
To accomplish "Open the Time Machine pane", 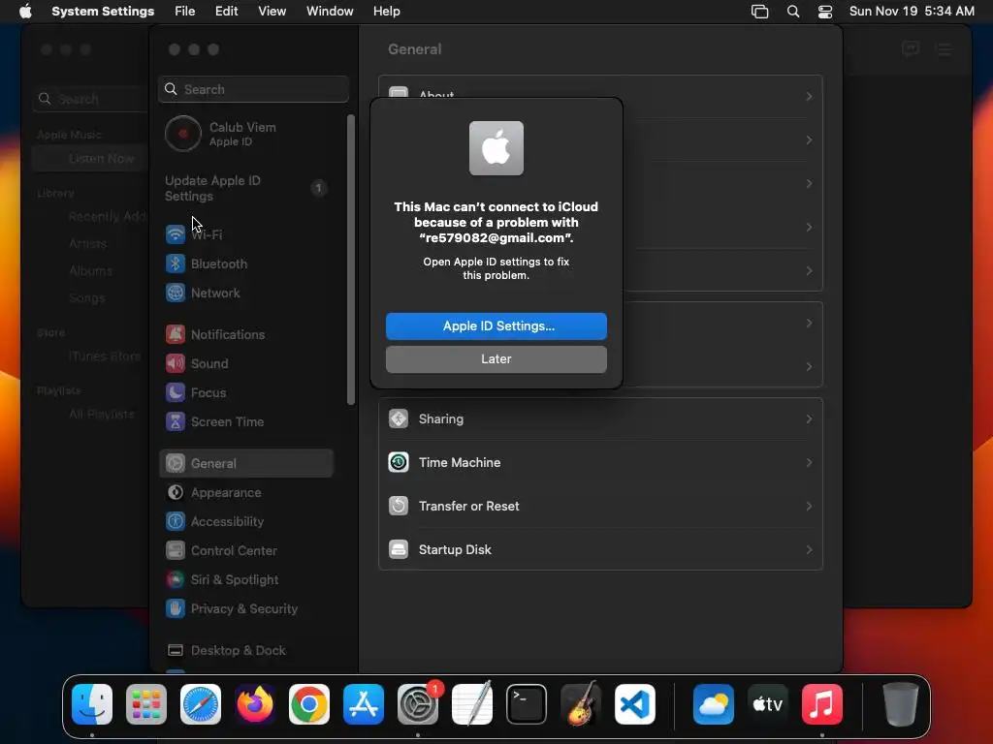I will click(600, 462).
